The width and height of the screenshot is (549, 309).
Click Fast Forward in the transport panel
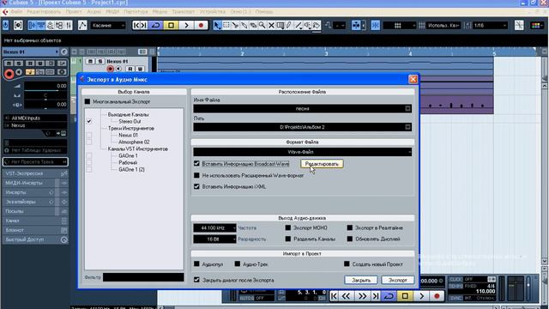coord(362,296)
